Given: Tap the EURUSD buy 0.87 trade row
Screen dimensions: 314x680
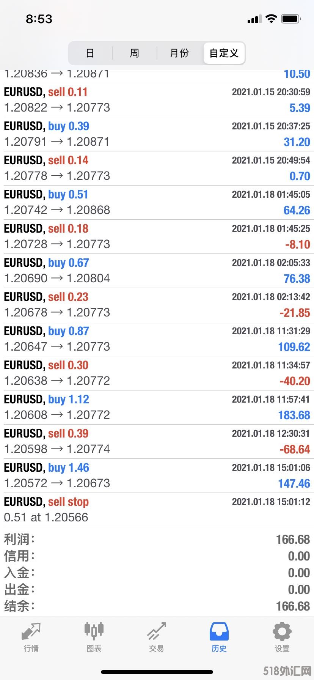Looking at the screenshot, I should click(157, 339).
